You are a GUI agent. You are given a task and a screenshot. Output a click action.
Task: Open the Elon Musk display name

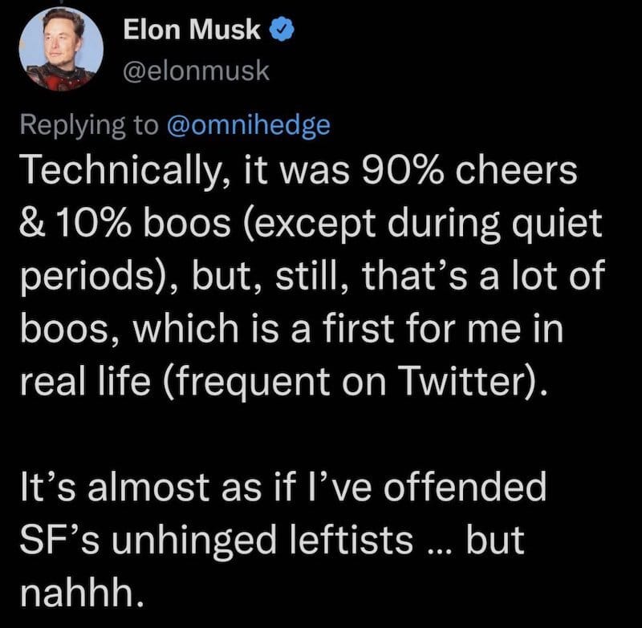pyautogui.click(x=192, y=30)
